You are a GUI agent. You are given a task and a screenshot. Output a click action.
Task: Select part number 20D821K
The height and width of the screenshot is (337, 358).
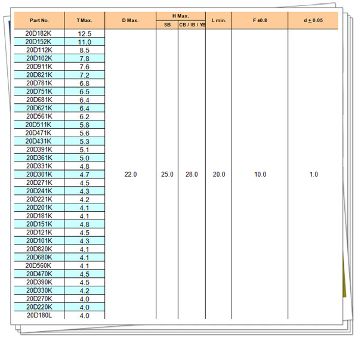coord(39,75)
